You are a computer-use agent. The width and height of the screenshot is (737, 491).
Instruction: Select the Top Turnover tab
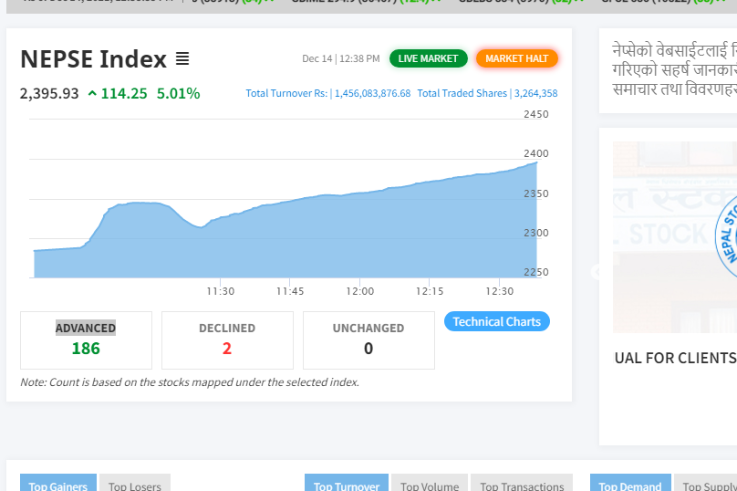click(347, 484)
